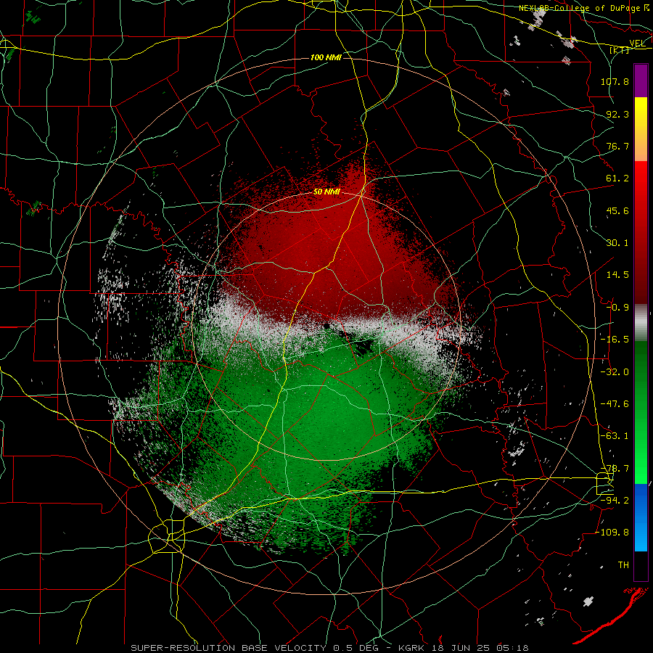The height and width of the screenshot is (653, 653).
Task: Click the -109.8 velocity scale value
Action: point(612,533)
